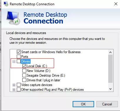Viewport: 120px width, 111px height.
Task: Select the Local Disk (C:) label
Action: click(37, 66)
